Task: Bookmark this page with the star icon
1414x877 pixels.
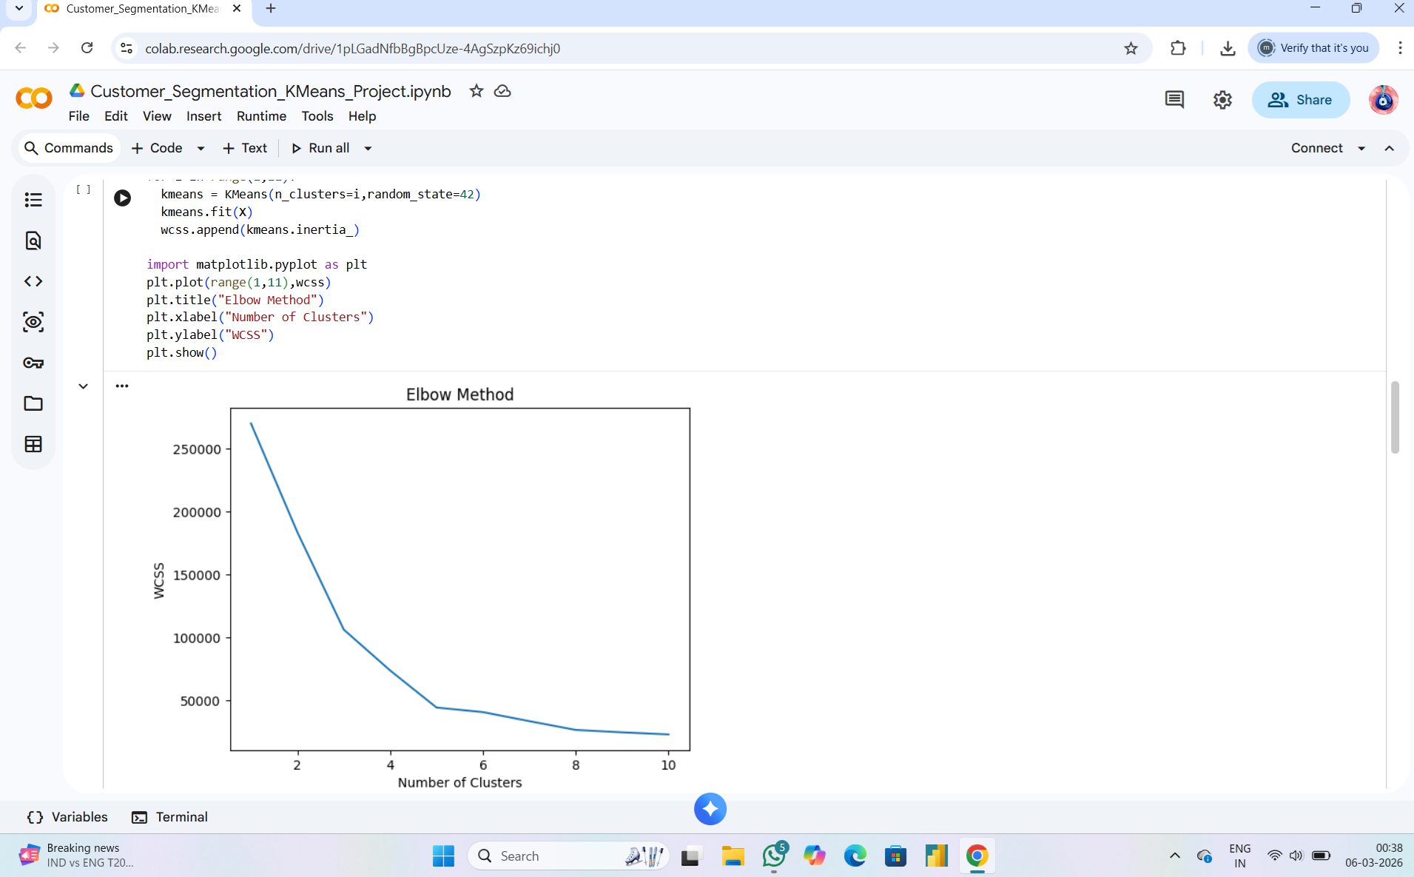Action: (1131, 48)
